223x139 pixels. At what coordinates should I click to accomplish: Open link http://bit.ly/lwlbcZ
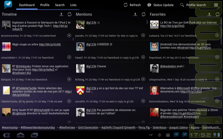(43, 70)
